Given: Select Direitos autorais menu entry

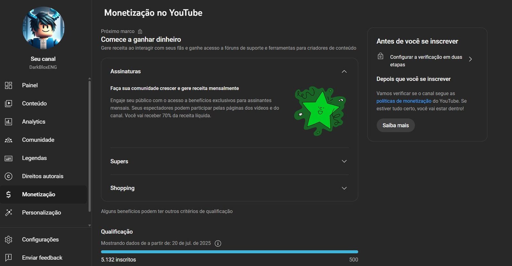Looking at the screenshot, I should point(44,176).
